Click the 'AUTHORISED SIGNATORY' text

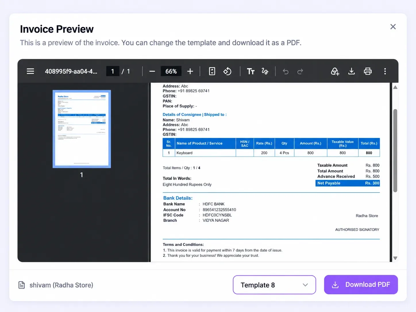[357, 230]
